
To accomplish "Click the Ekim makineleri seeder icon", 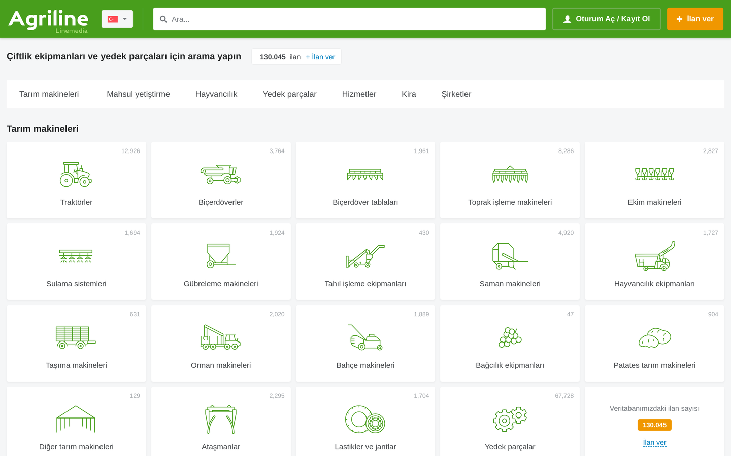I will [654, 175].
